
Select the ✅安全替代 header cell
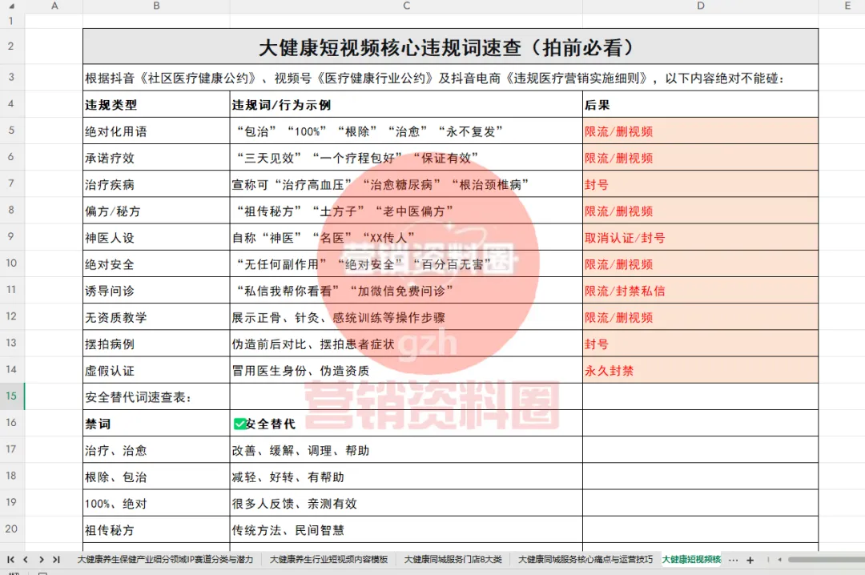tap(406, 423)
